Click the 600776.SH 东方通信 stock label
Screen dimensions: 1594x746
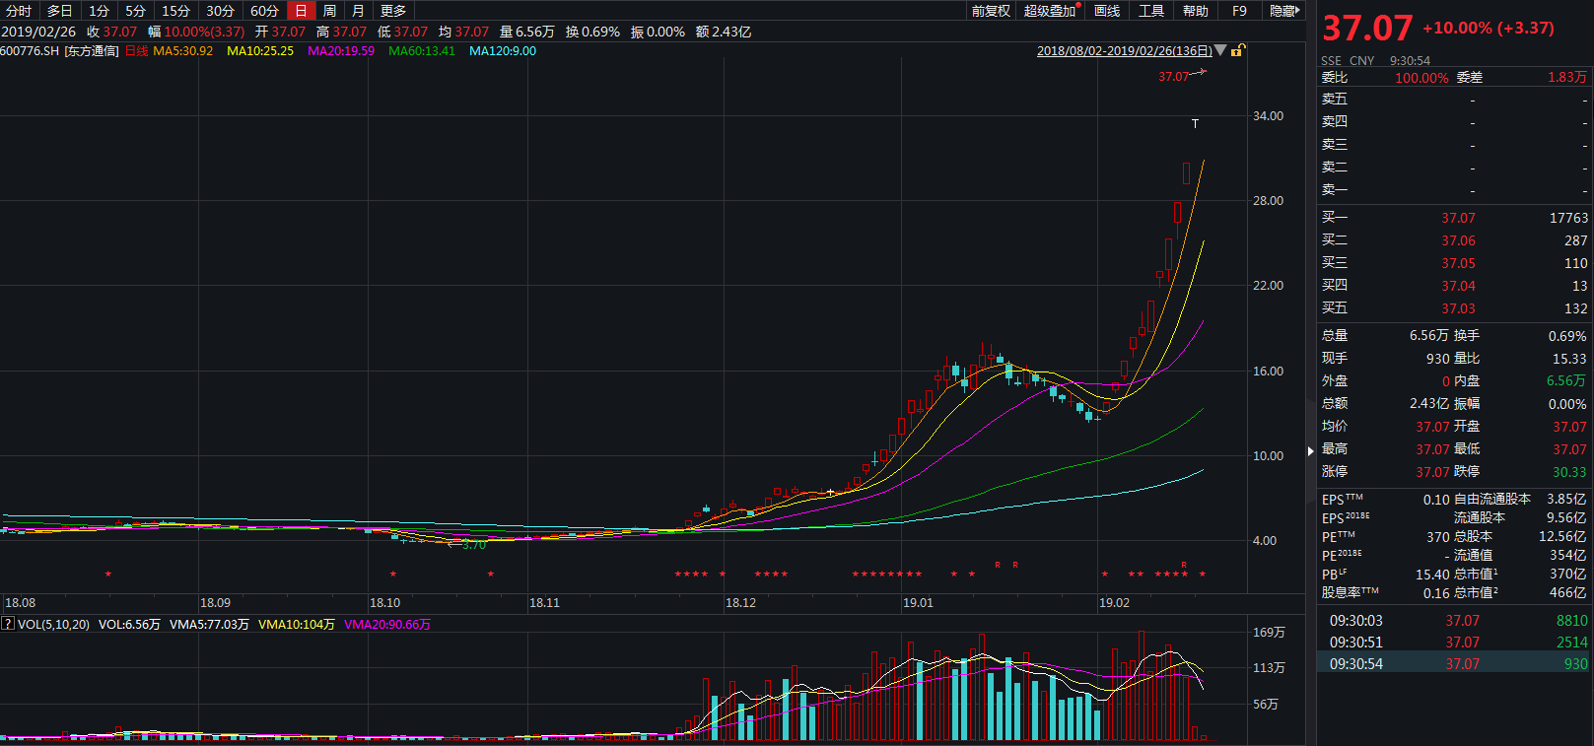(x=59, y=51)
